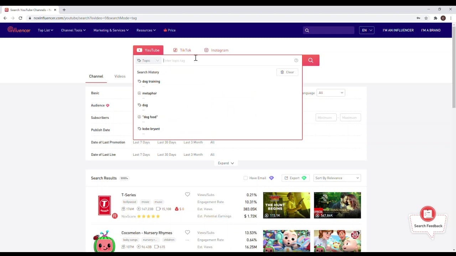Click the trash icon in Clear button
Image resolution: width=456 pixels, height=256 pixels.
click(x=282, y=72)
